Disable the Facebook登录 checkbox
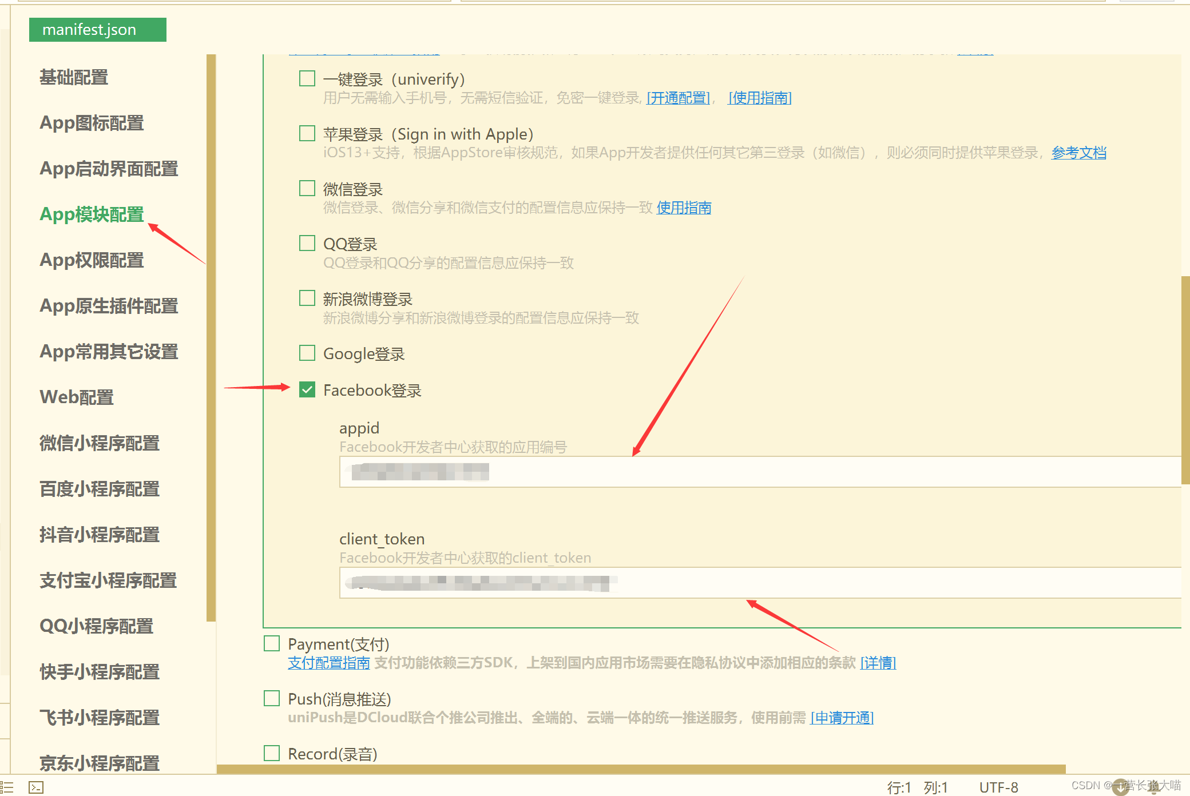Screen dimensions: 1190x796 (x=308, y=390)
